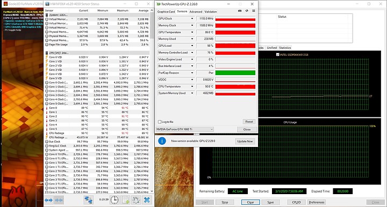Click HWiNFO expand-columns double arrow icon
Viewport: 387px width, 207px height.
[x=49, y=200]
